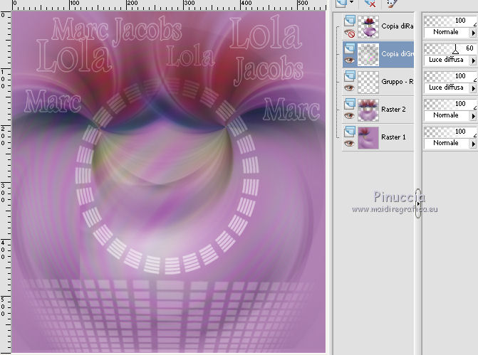Click Normale blend mode of Copia diRa layer
This screenshot has height=355, width=478.
446,32
